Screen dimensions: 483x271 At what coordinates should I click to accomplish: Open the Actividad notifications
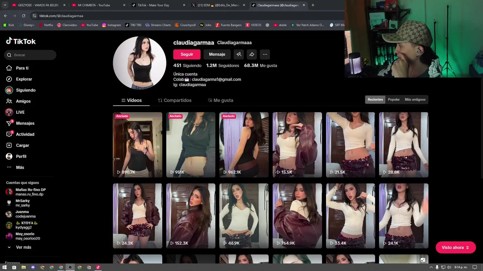(20, 134)
